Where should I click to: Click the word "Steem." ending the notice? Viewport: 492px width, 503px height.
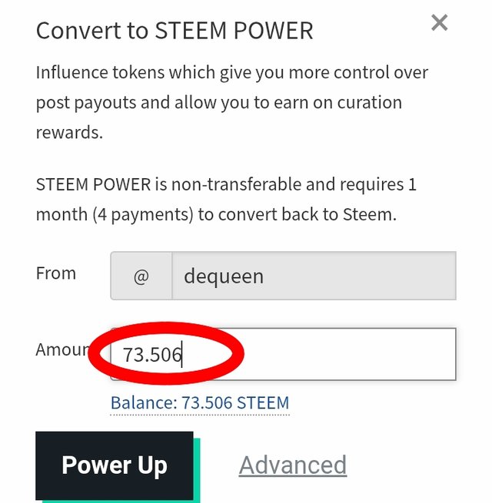coord(371,214)
